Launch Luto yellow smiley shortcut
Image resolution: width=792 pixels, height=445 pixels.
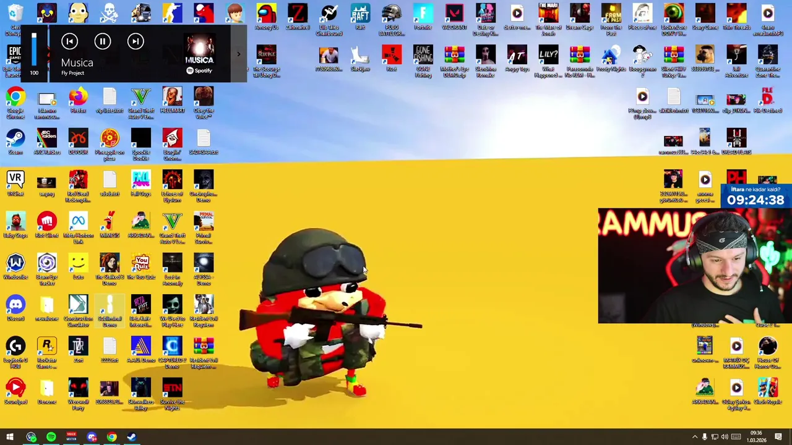click(78, 266)
